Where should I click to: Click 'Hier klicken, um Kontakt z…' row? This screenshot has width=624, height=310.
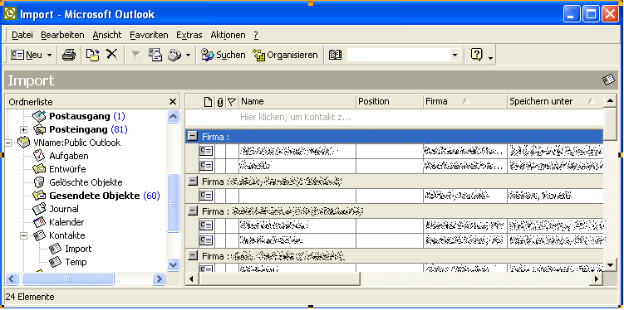point(395,118)
